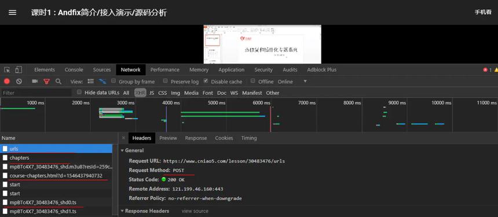Switch to the Console tab
This screenshot has width=498, height=217.
pyautogui.click(x=74, y=70)
